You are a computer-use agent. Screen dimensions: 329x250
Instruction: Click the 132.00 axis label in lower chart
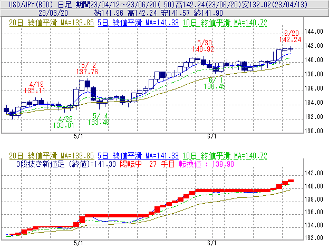314,238
